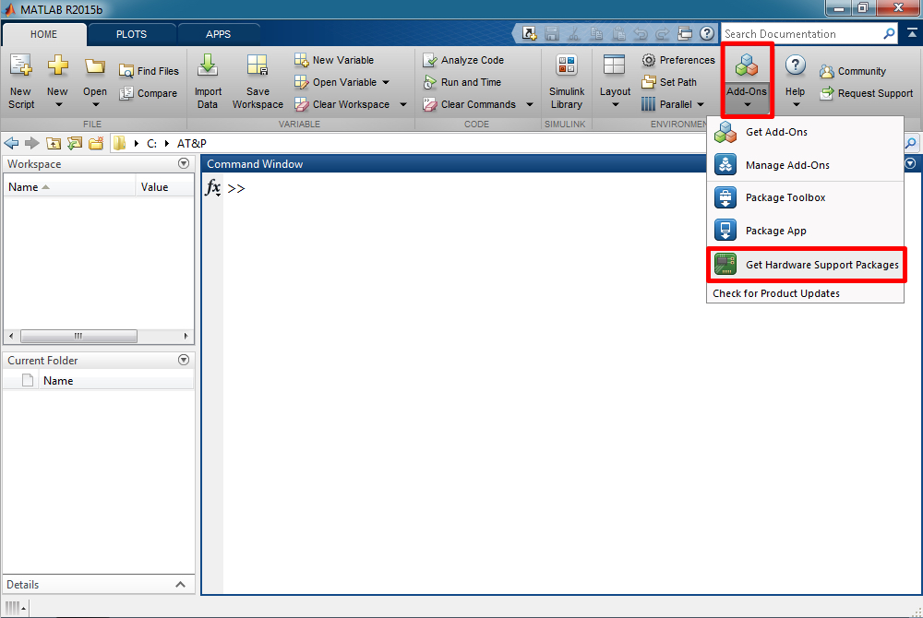Go back to previous folder

pos(11,143)
